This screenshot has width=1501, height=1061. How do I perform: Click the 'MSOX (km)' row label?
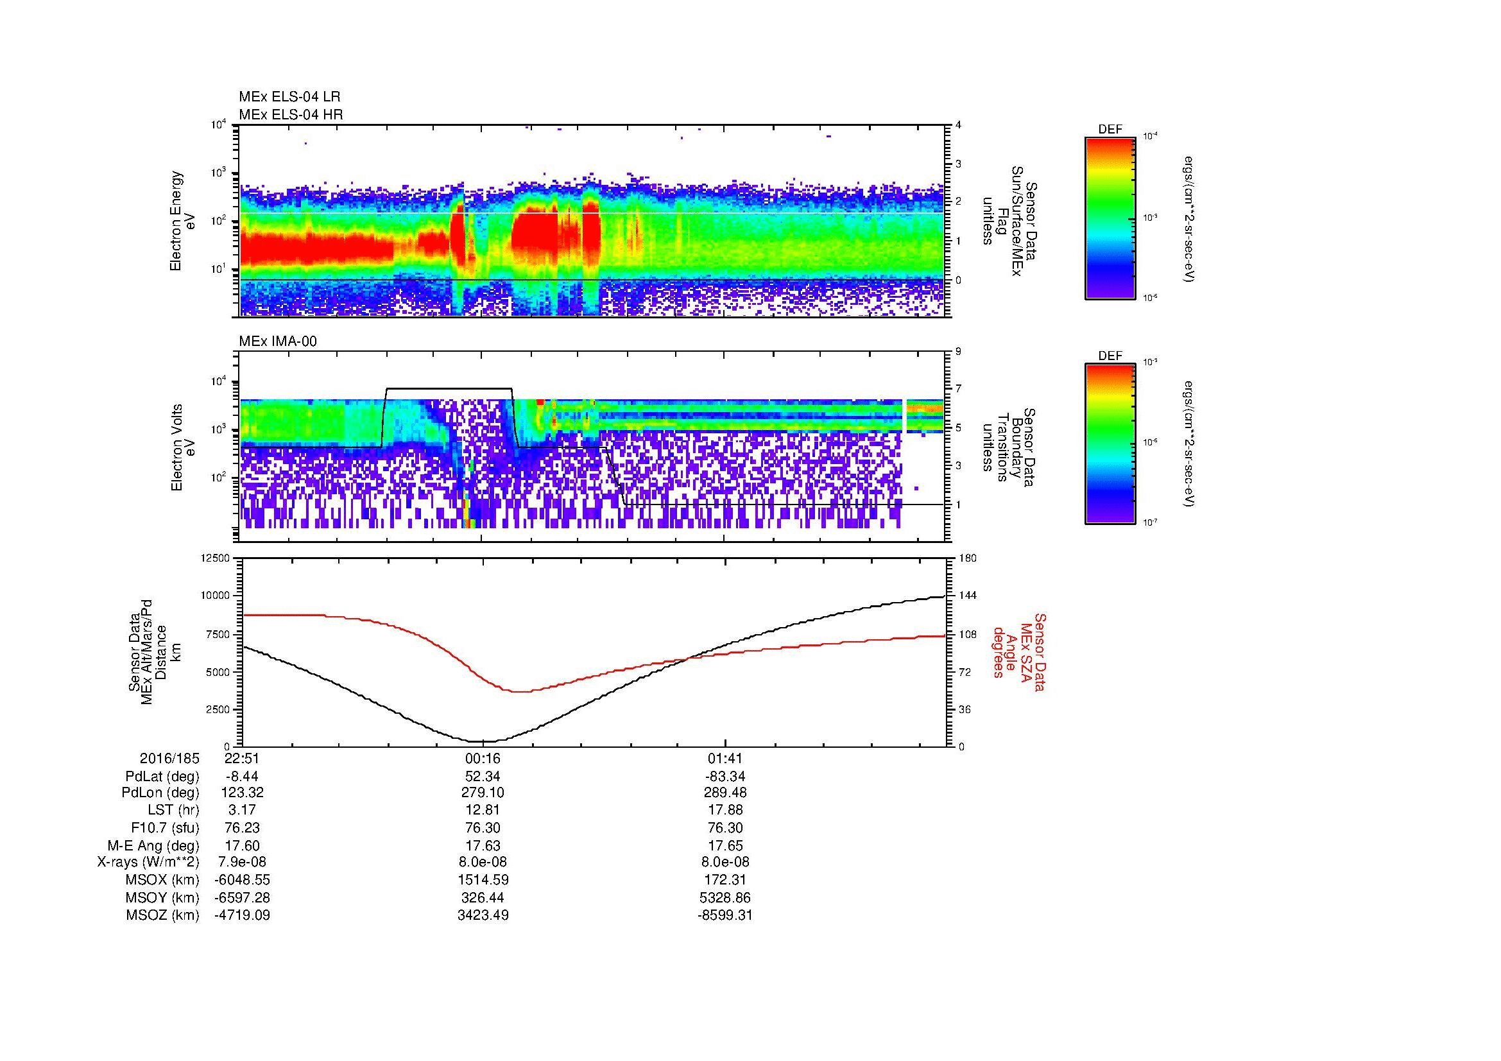tap(163, 880)
